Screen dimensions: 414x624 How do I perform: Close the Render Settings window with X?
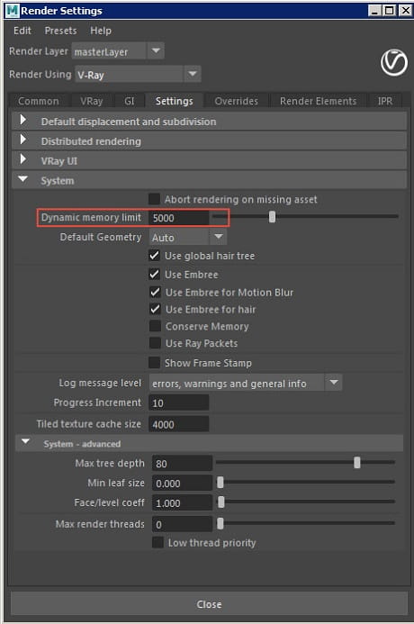point(405,10)
